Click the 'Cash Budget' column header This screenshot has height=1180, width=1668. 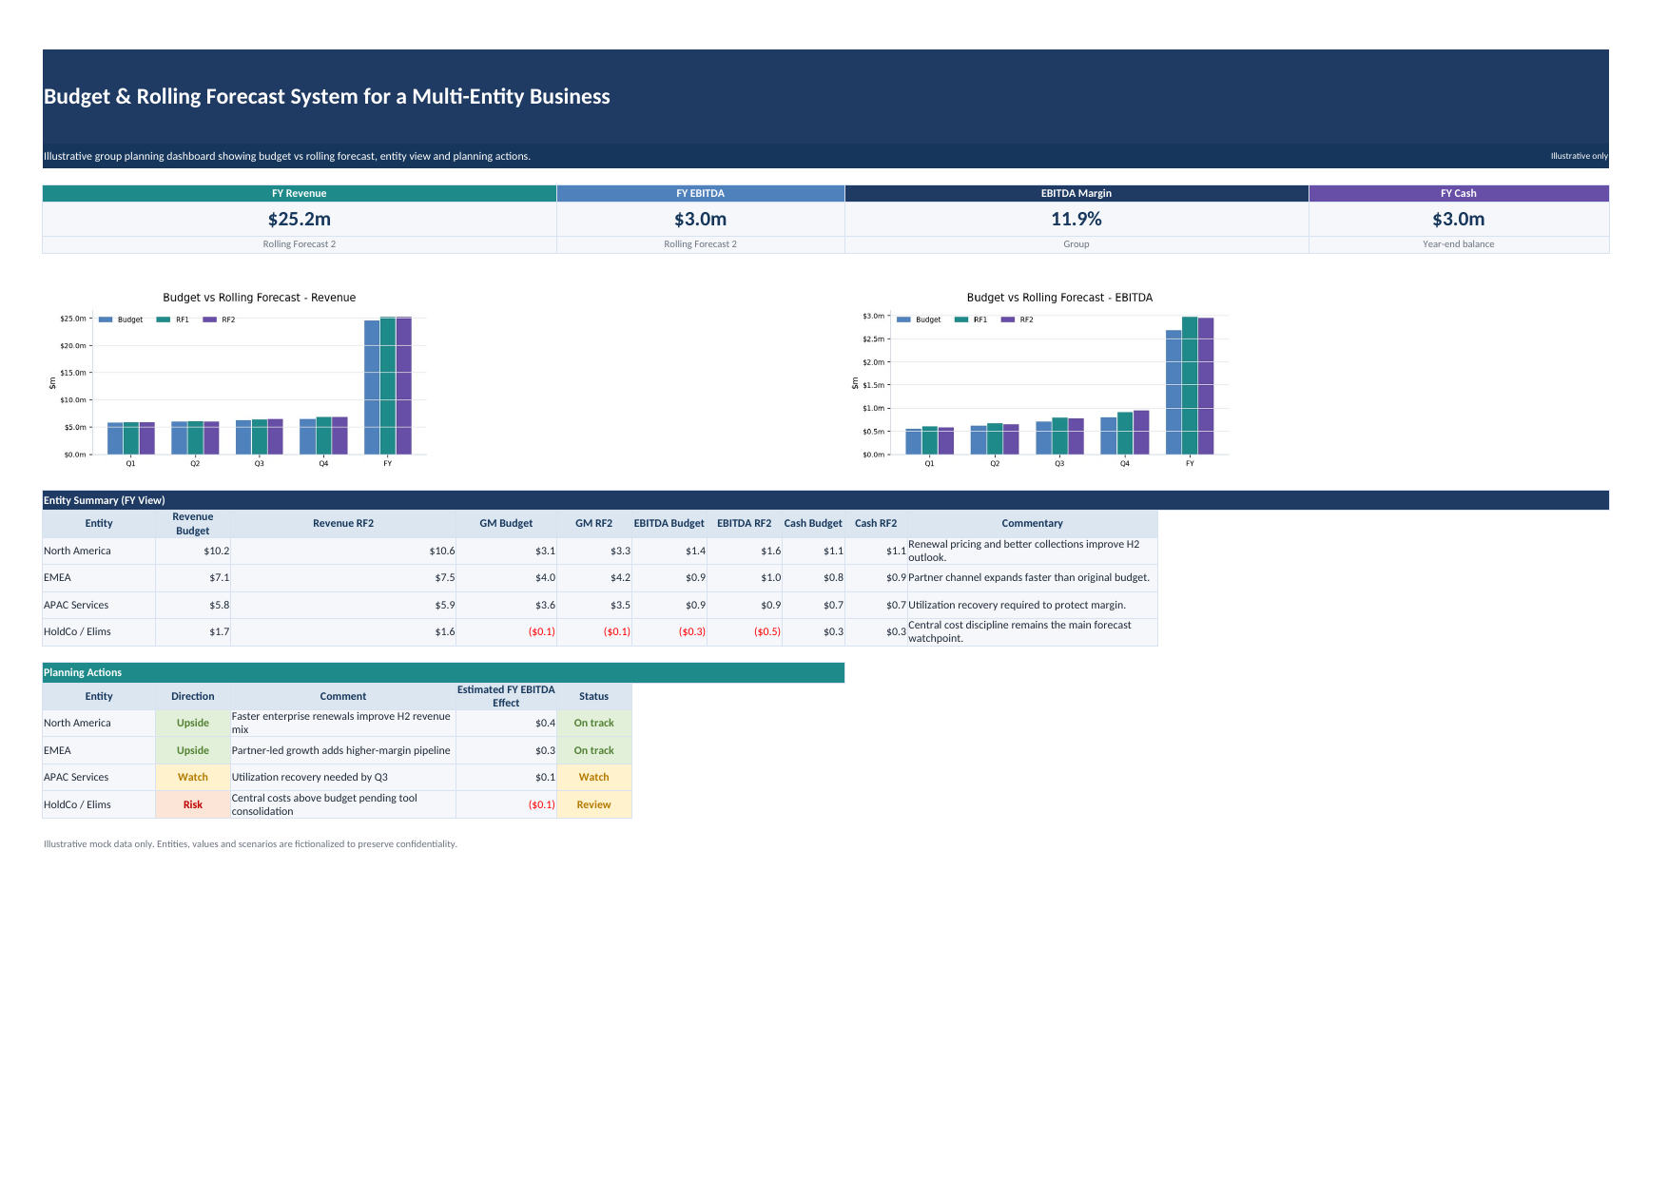click(x=813, y=524)
